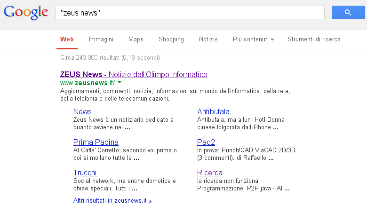Select the Web tab
367x205 pixels.
67,39
